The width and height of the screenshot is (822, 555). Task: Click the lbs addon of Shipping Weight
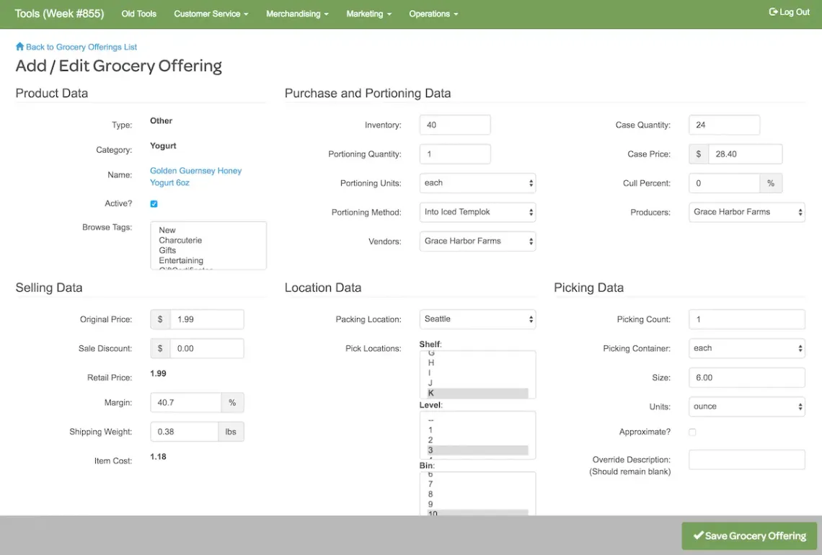tap(231, 432)
